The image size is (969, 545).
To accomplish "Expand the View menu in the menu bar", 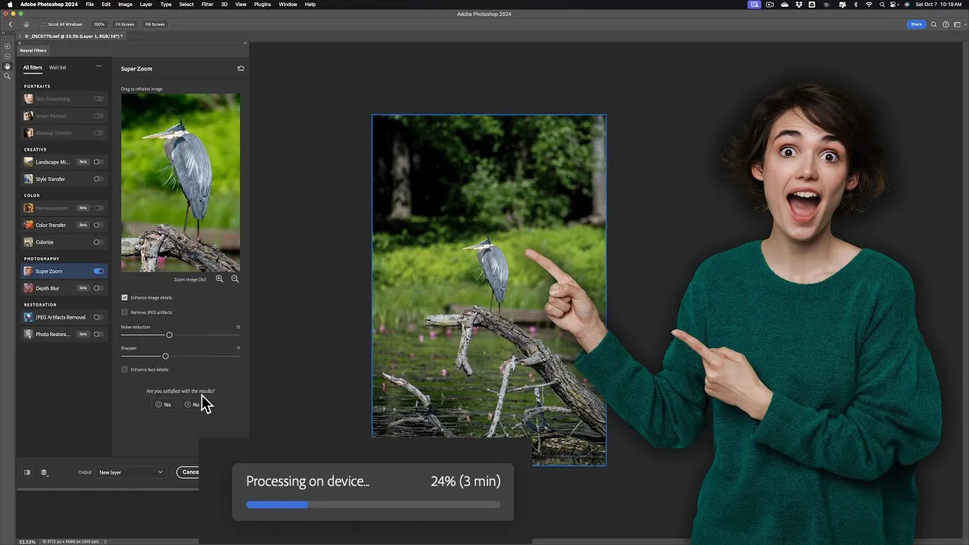I will 241,5.
